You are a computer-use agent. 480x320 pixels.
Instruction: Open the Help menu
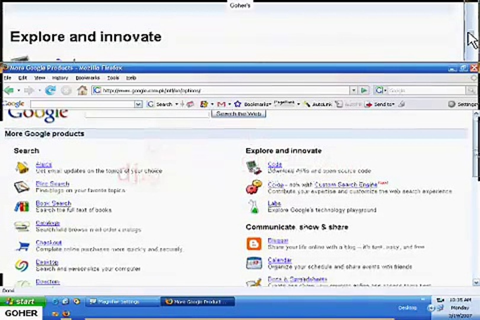pos(131,78)
